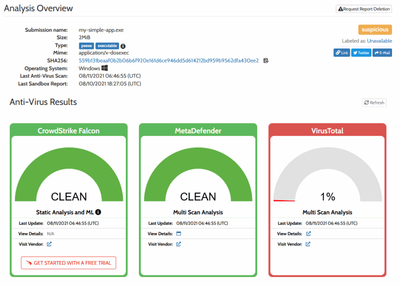Open the file type info icon
The image size is (401, 286).
123,46
